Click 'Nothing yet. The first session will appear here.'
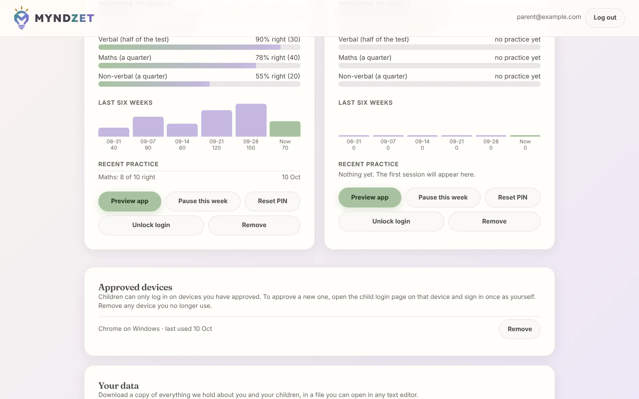 point(407,175)
